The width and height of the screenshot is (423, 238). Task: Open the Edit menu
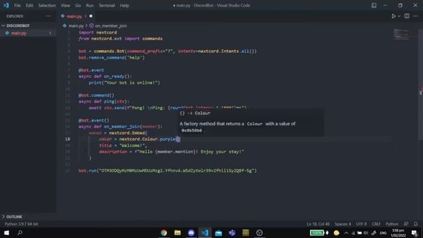point(29,5)
